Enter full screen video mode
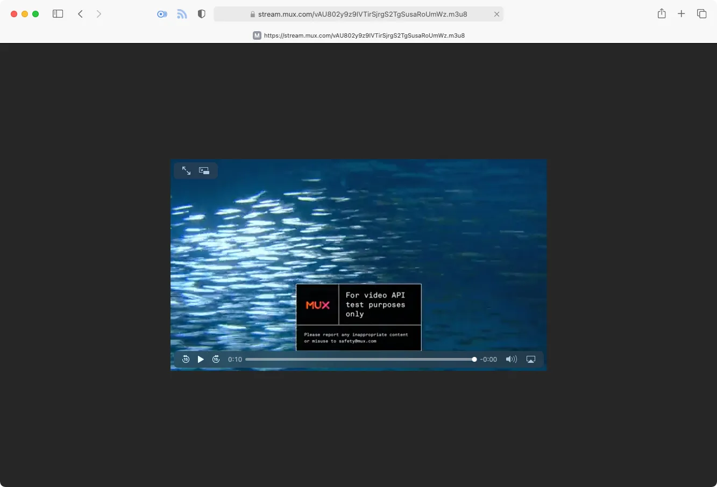This screenshot has height=487, width=717. point(186,170)
